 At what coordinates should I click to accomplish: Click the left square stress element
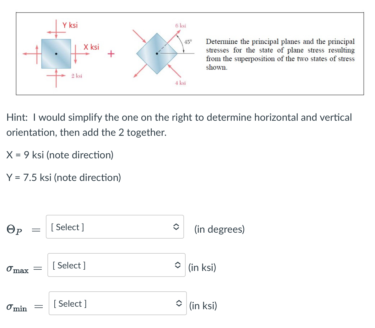click(x=56, y=53)
